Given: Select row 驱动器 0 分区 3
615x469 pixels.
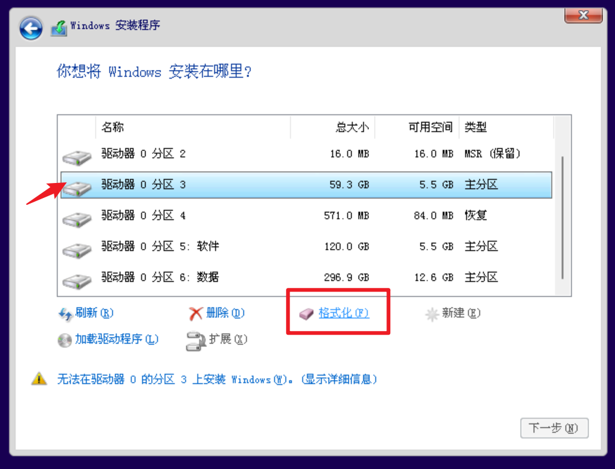Looking at the screenshot, I should coord(307,185).
